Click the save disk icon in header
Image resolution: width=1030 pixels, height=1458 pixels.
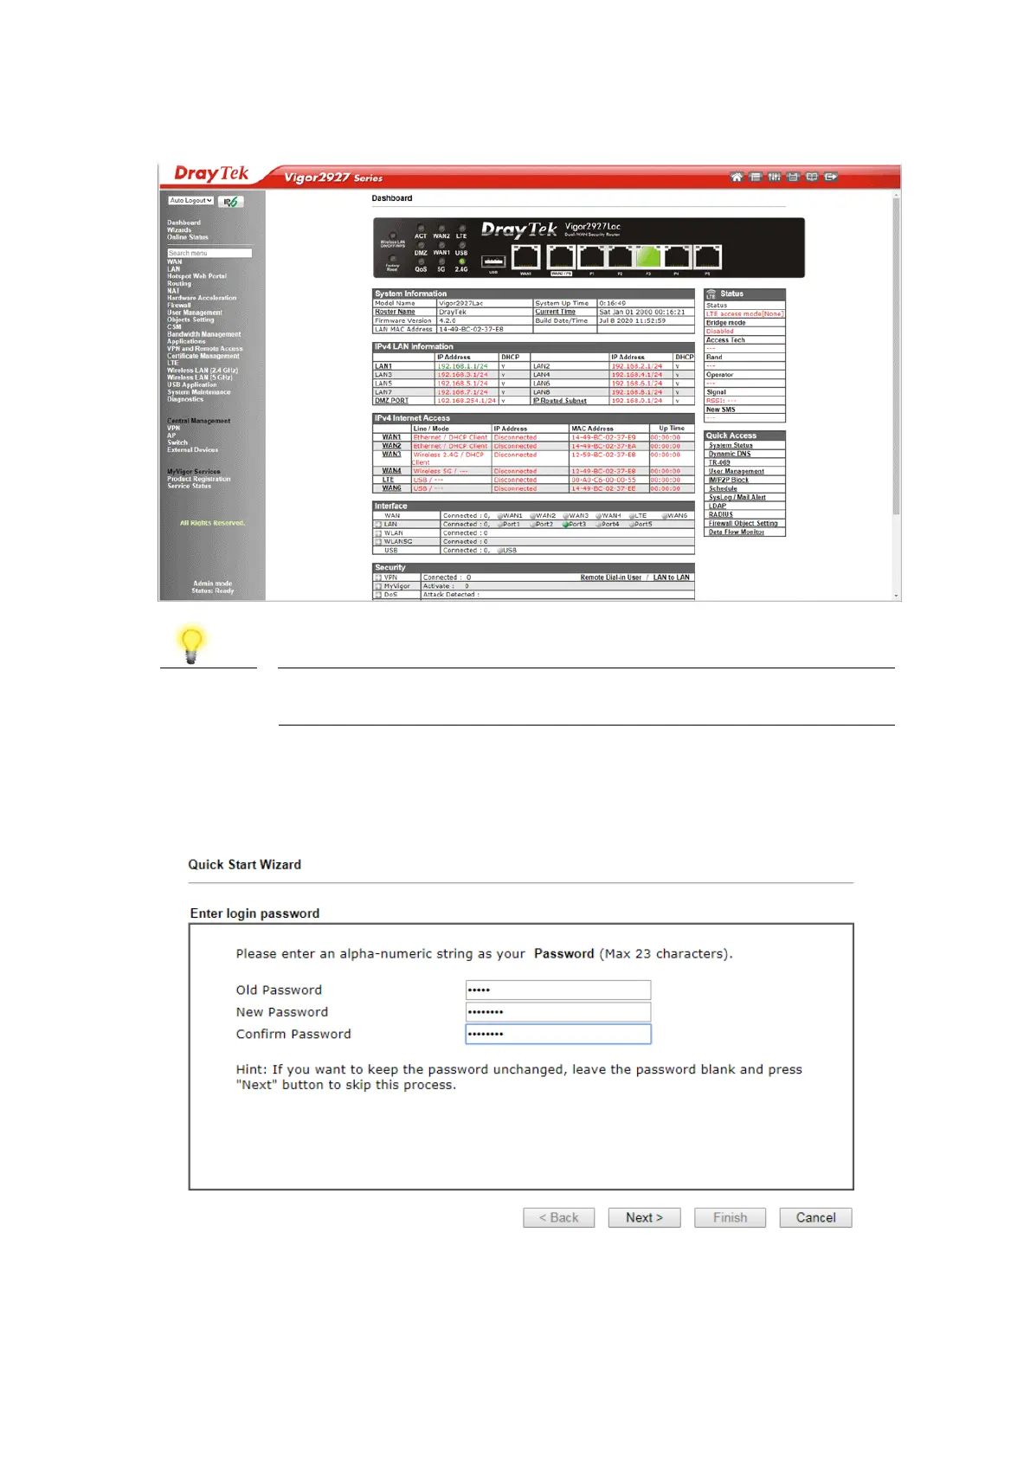(793, 177)
